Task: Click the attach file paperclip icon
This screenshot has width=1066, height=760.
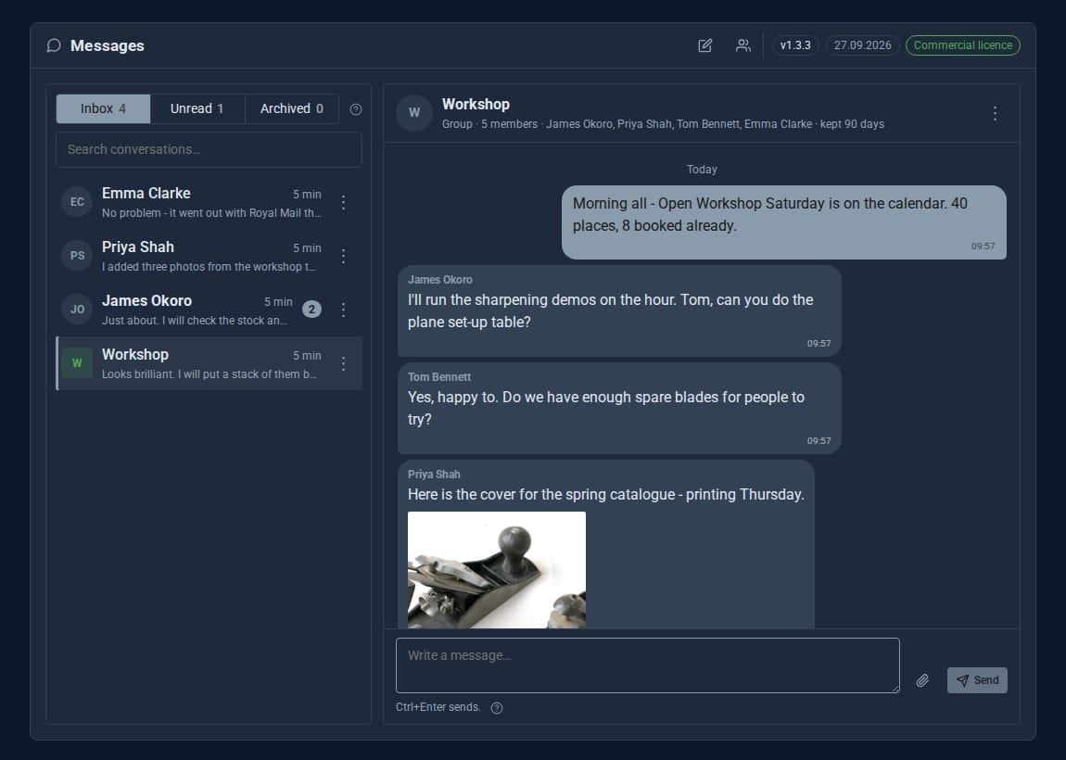Action: click(922, 680)
